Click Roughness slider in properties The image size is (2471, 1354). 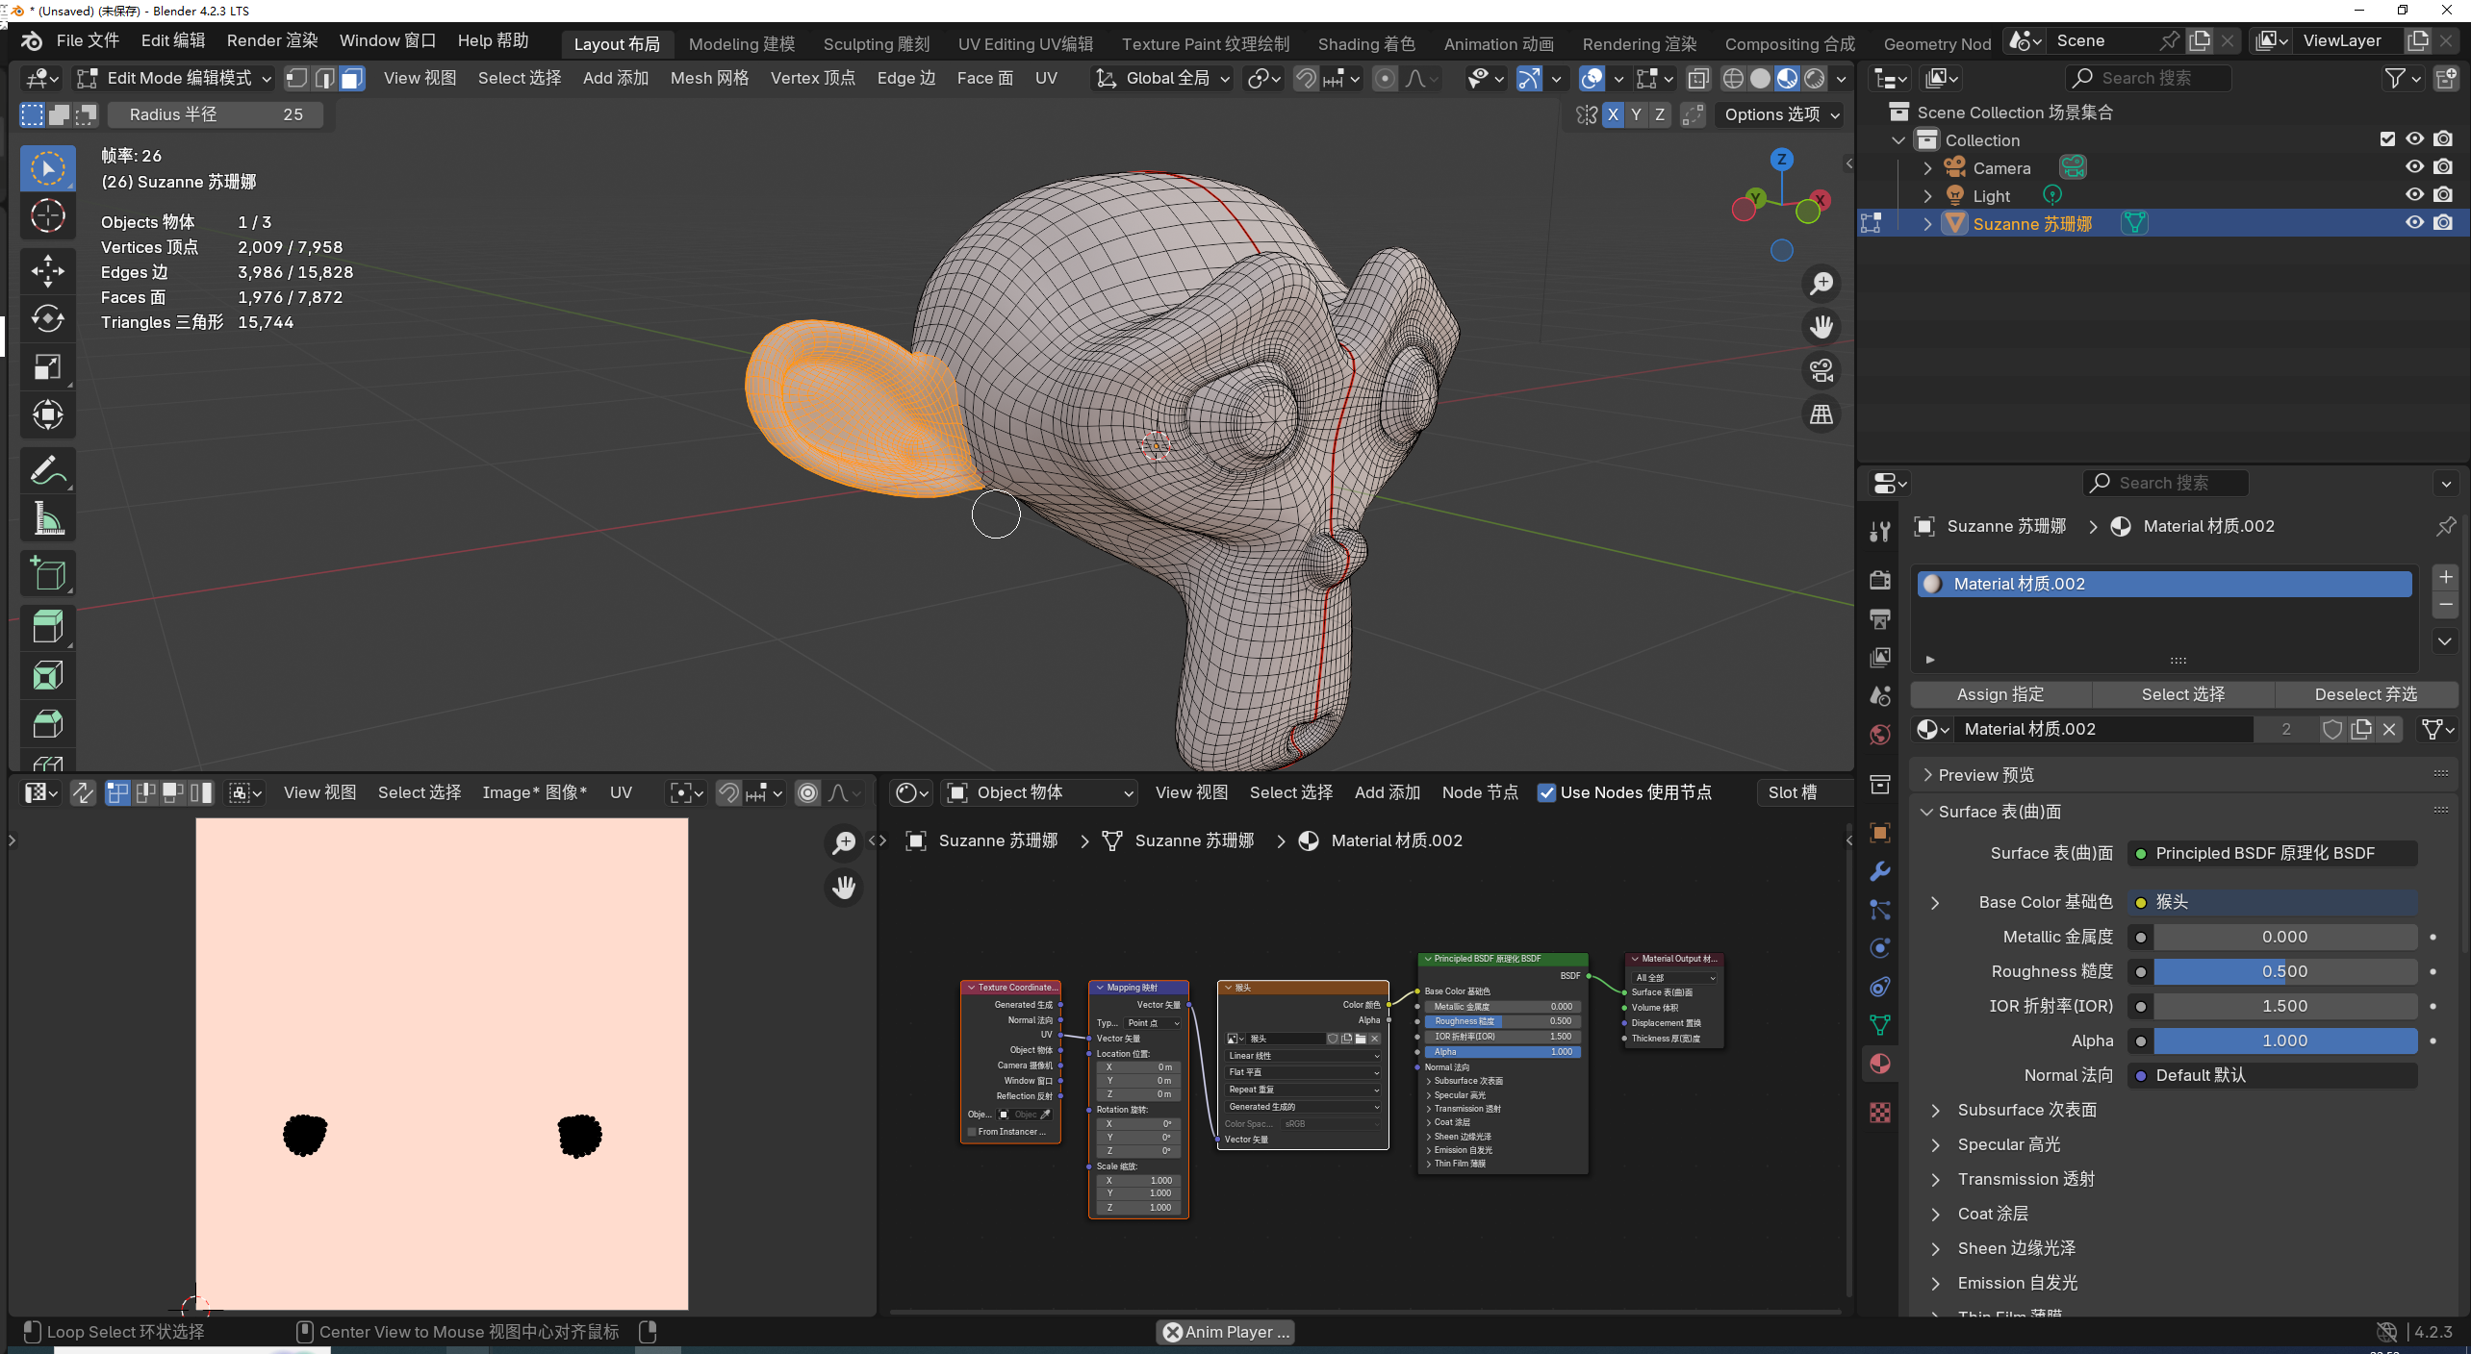pos(2285,971)
